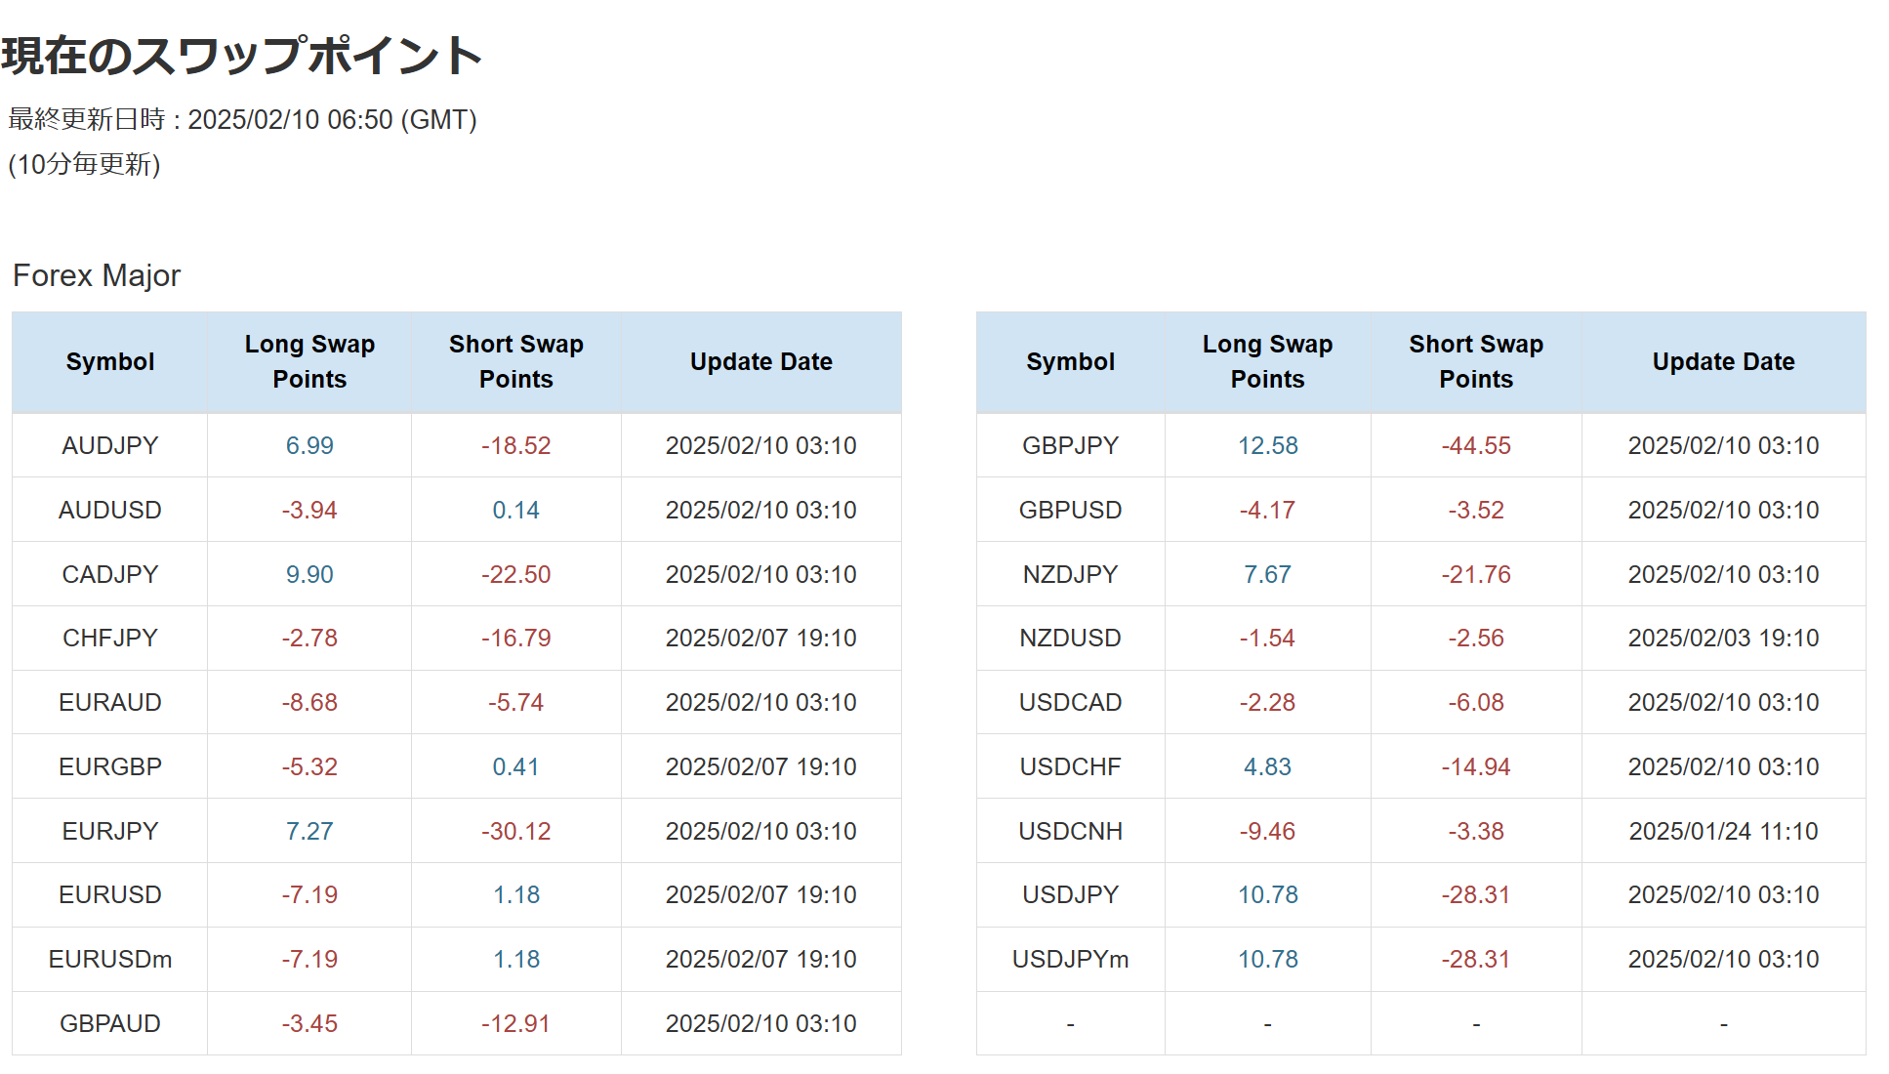Image resolution: width=1889 pixels, height=1074 pixels.
Task: Select the USDJPYm symbol cell
Action: click(x=1070, y=959)
